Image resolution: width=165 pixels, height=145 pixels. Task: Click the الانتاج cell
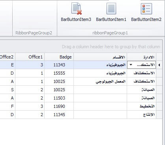142,115
